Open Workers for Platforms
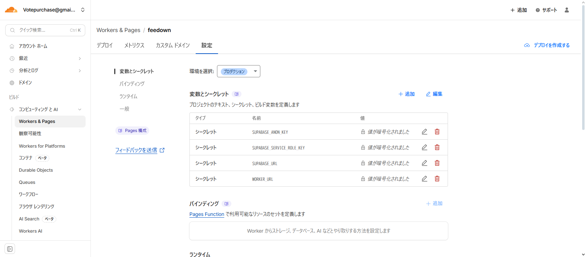Image resolution: width=586 pixels, height=257 pixels. coord(42,146)
